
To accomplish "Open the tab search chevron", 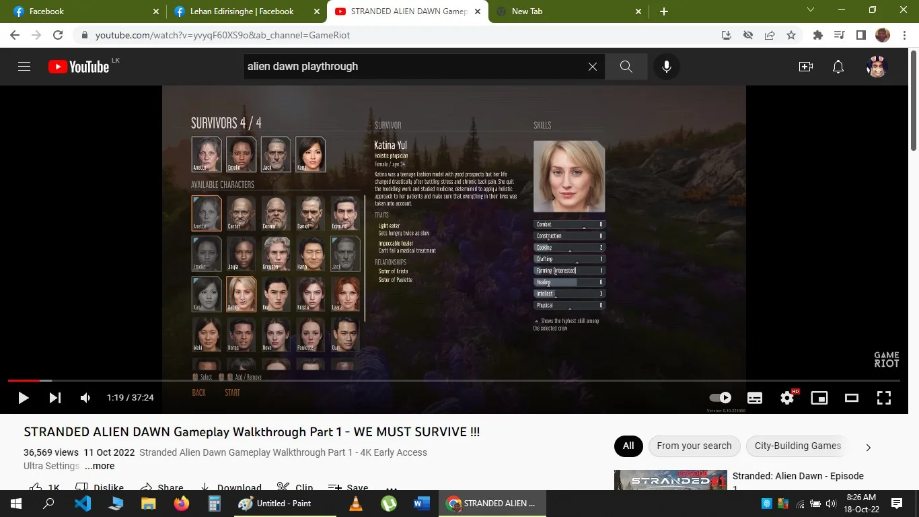I will coord(811,10).
